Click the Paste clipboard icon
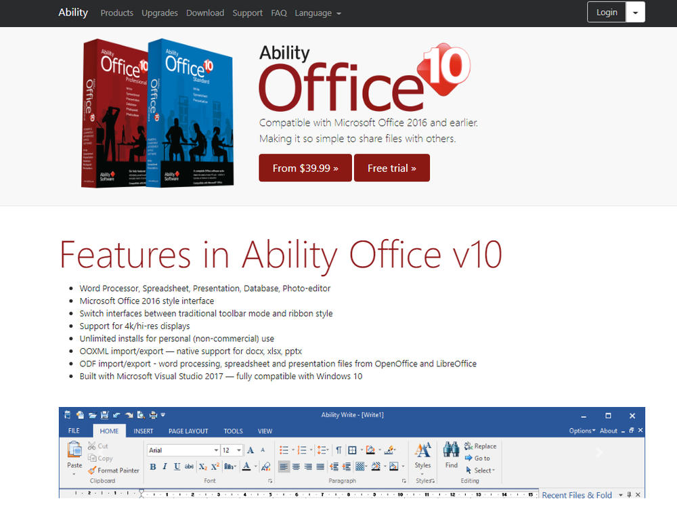The width and height of the screenshot is (677, 514). [74, 450]
